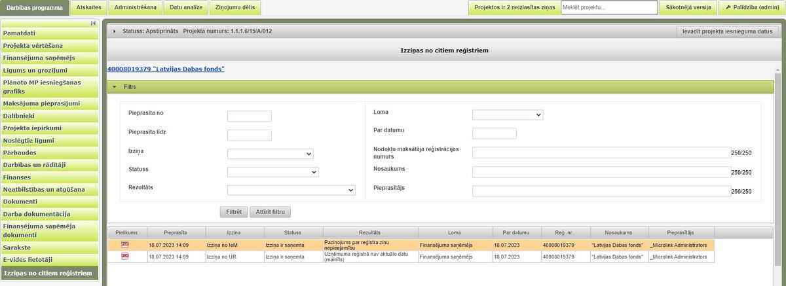Image resolution: width=786 pixels, height=286 pixels.
Task: Focus the Pieprasīta no date field
Action: tap(250, 116)
